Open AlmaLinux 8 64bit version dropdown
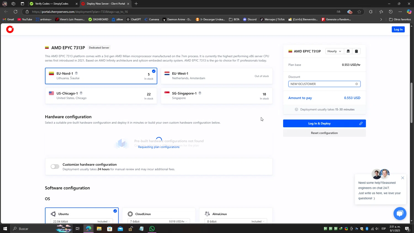 [x=236, y=221]
